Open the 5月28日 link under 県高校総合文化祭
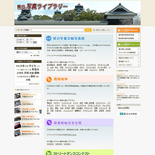The height and width of the screenshot is (155, 155). [50, 144]
